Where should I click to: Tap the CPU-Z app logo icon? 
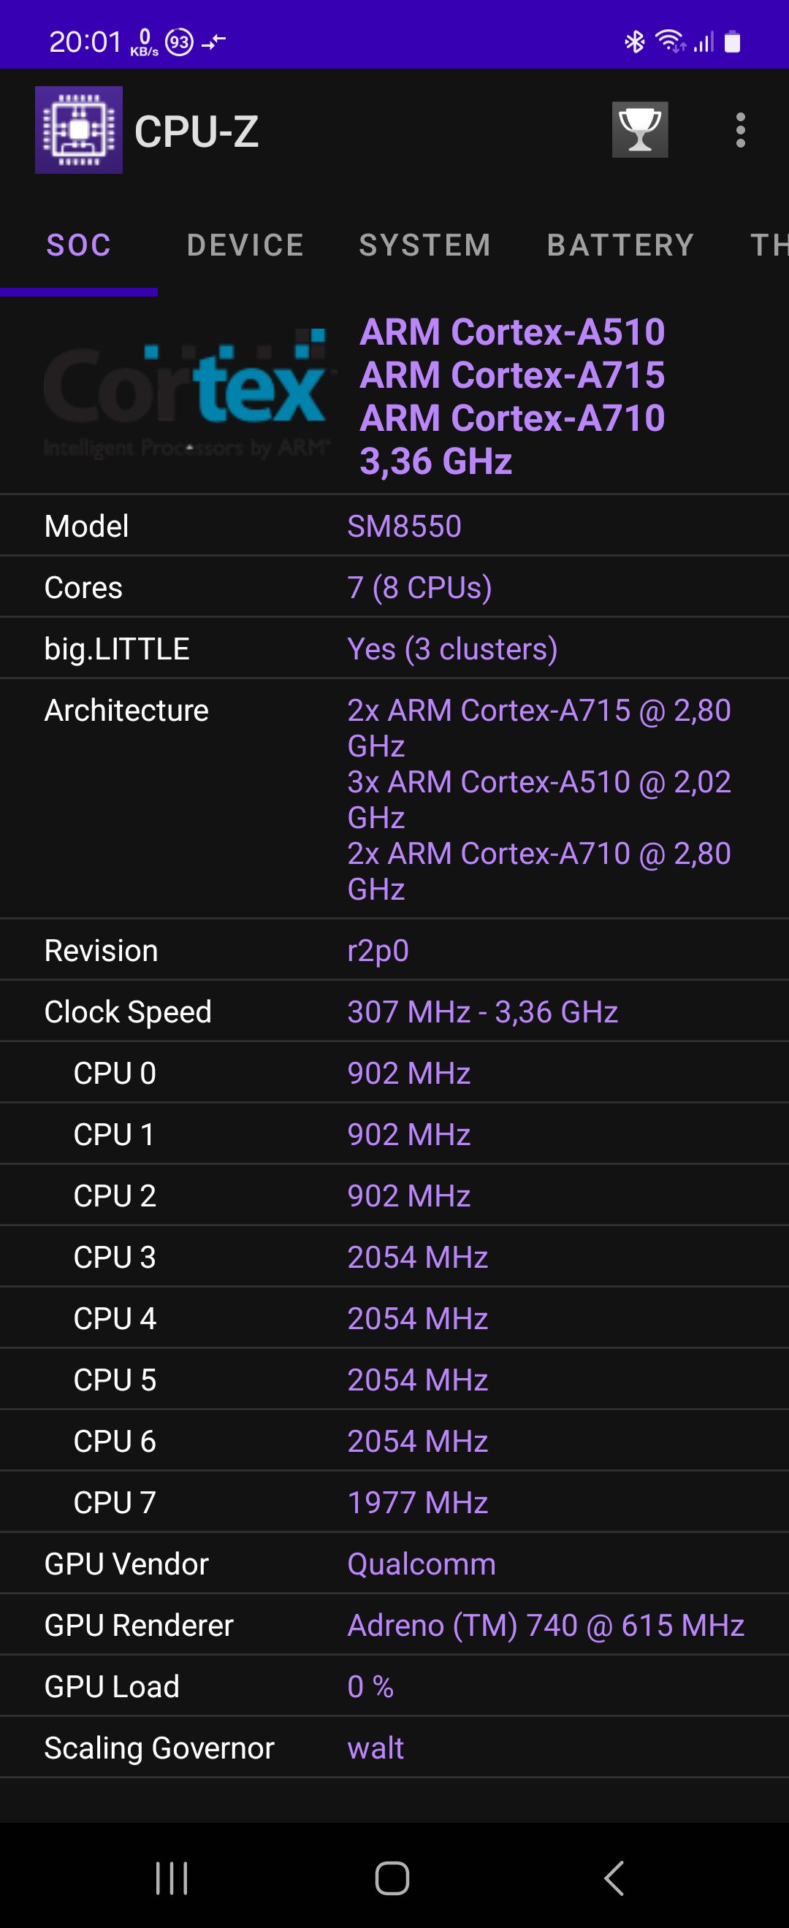tap(79, 130)
